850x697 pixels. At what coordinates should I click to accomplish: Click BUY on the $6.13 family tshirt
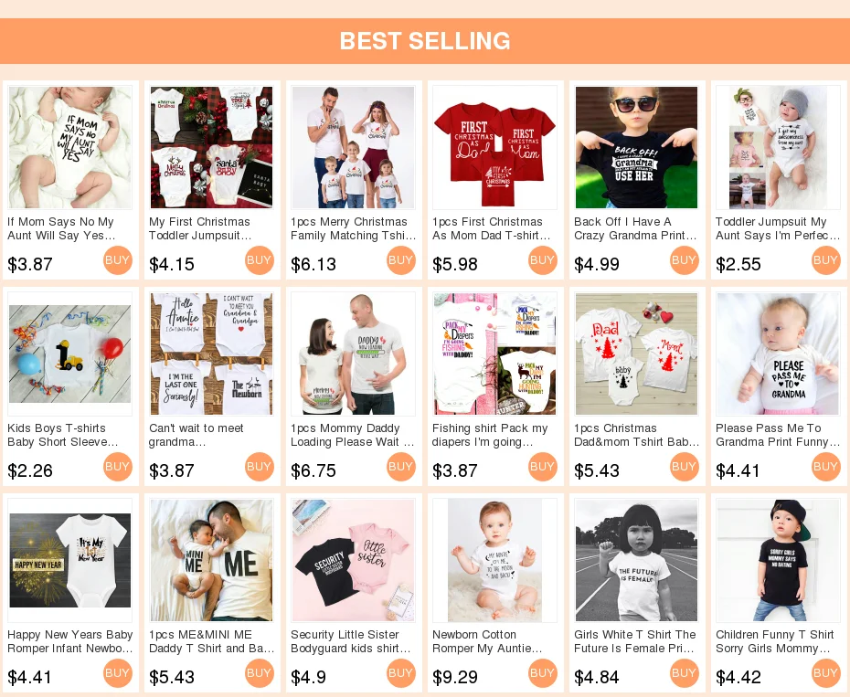point(401,260)
